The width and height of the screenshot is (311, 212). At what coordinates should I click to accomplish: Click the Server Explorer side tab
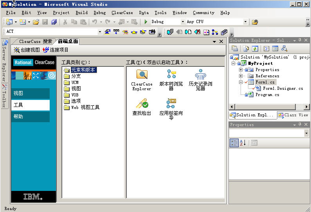coord(4,61)
